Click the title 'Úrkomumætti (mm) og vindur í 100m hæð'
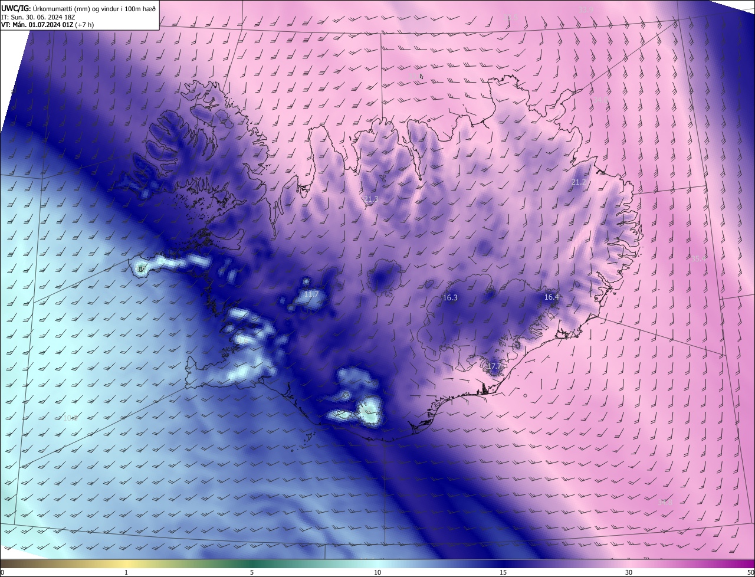This screenshot has width=755, height=577. (94, 8)
